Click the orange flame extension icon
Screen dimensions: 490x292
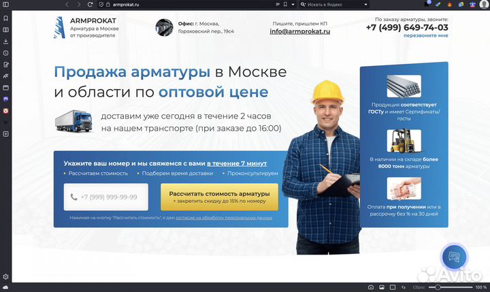click(449, 4)
